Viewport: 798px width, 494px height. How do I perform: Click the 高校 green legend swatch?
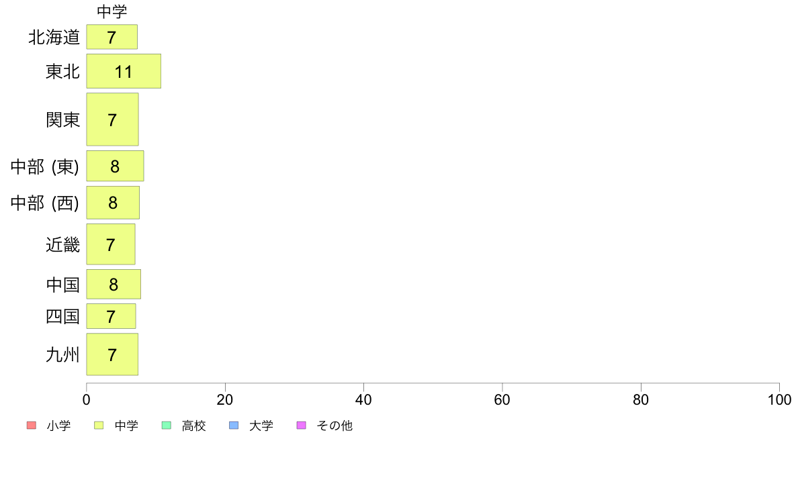(167, 426)
